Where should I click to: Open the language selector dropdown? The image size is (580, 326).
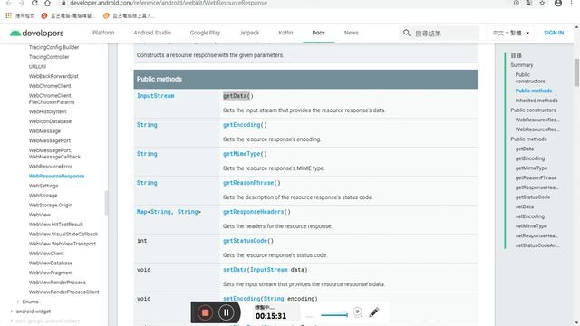pos(511,33)
